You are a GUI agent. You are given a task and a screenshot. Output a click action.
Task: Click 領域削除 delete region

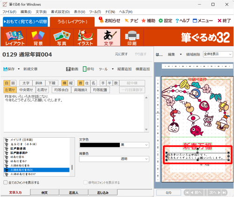193,54
